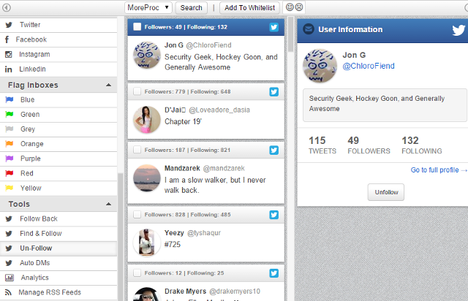Click Twitter icon on D'Jai's card header

(274, 91)
